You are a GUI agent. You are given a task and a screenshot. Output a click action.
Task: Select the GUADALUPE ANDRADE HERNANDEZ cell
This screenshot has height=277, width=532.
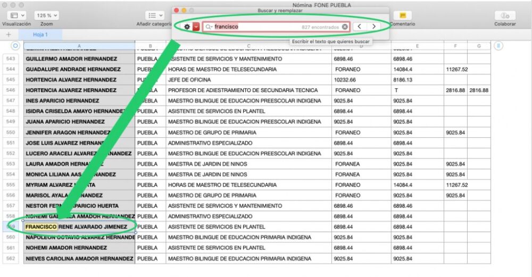[79, 69]
